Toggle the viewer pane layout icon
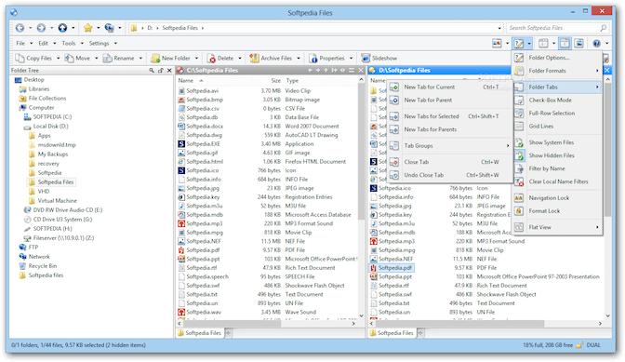The image size is (625, 362). pos(578,44)
